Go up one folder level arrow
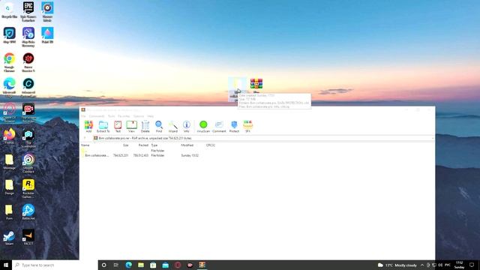480x270 pixels. (85, 138)
